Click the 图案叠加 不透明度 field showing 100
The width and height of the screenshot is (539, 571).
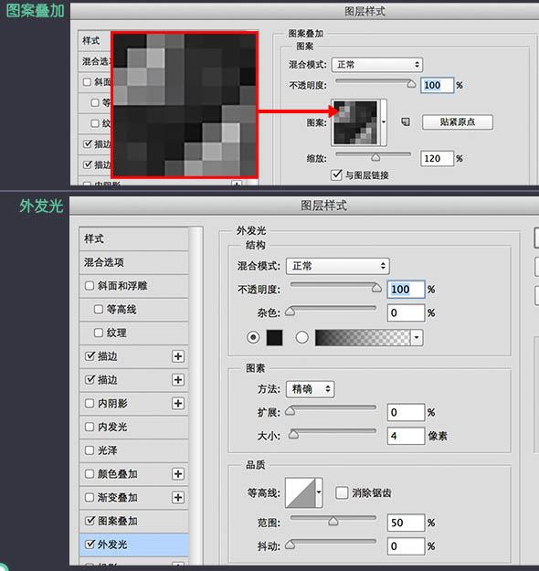pos(437,85)
